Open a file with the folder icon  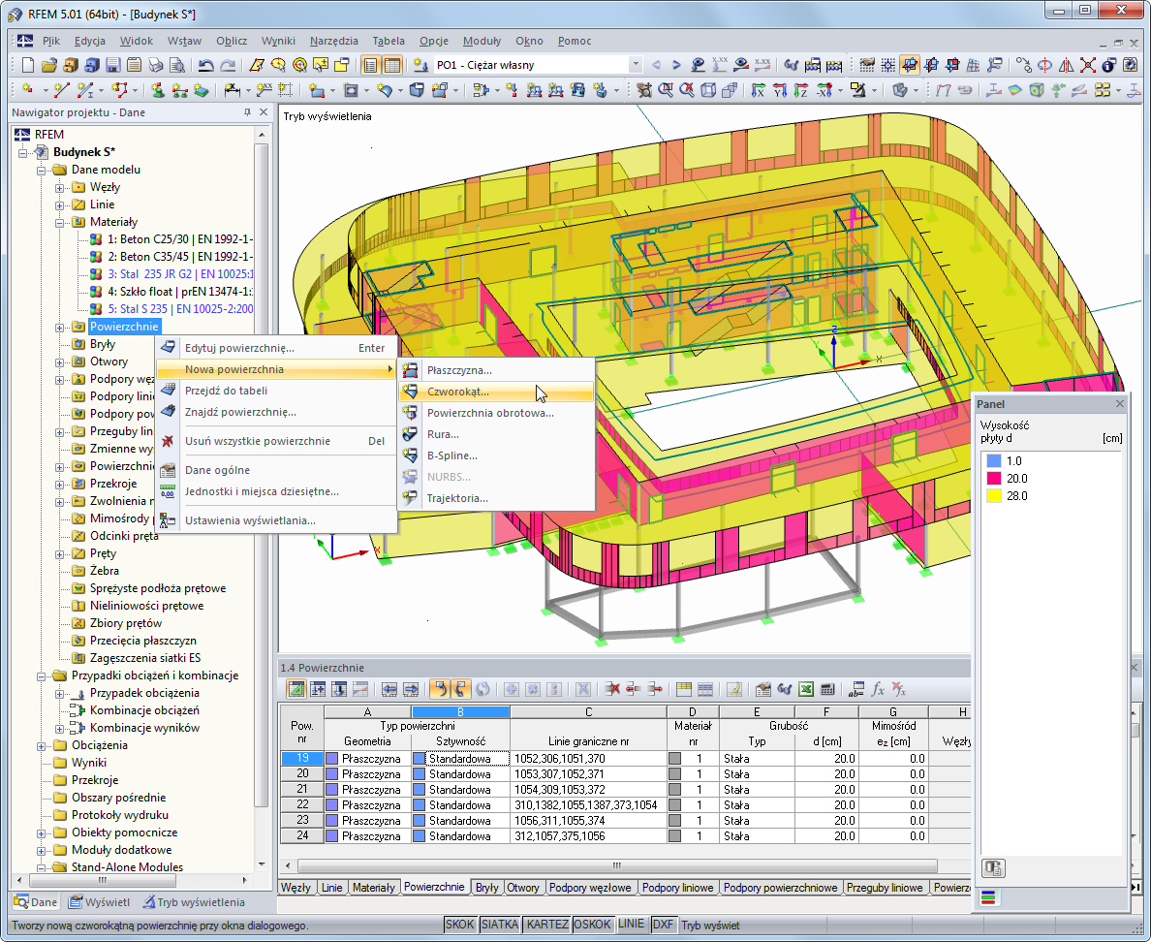click(x=48, y=65)
